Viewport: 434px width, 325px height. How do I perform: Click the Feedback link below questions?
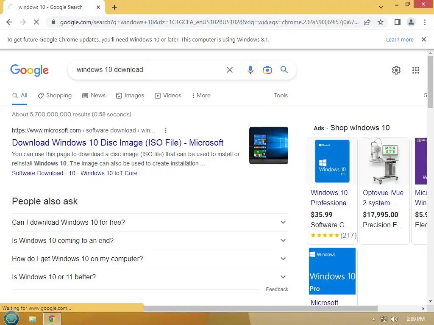tap(277, 289)
